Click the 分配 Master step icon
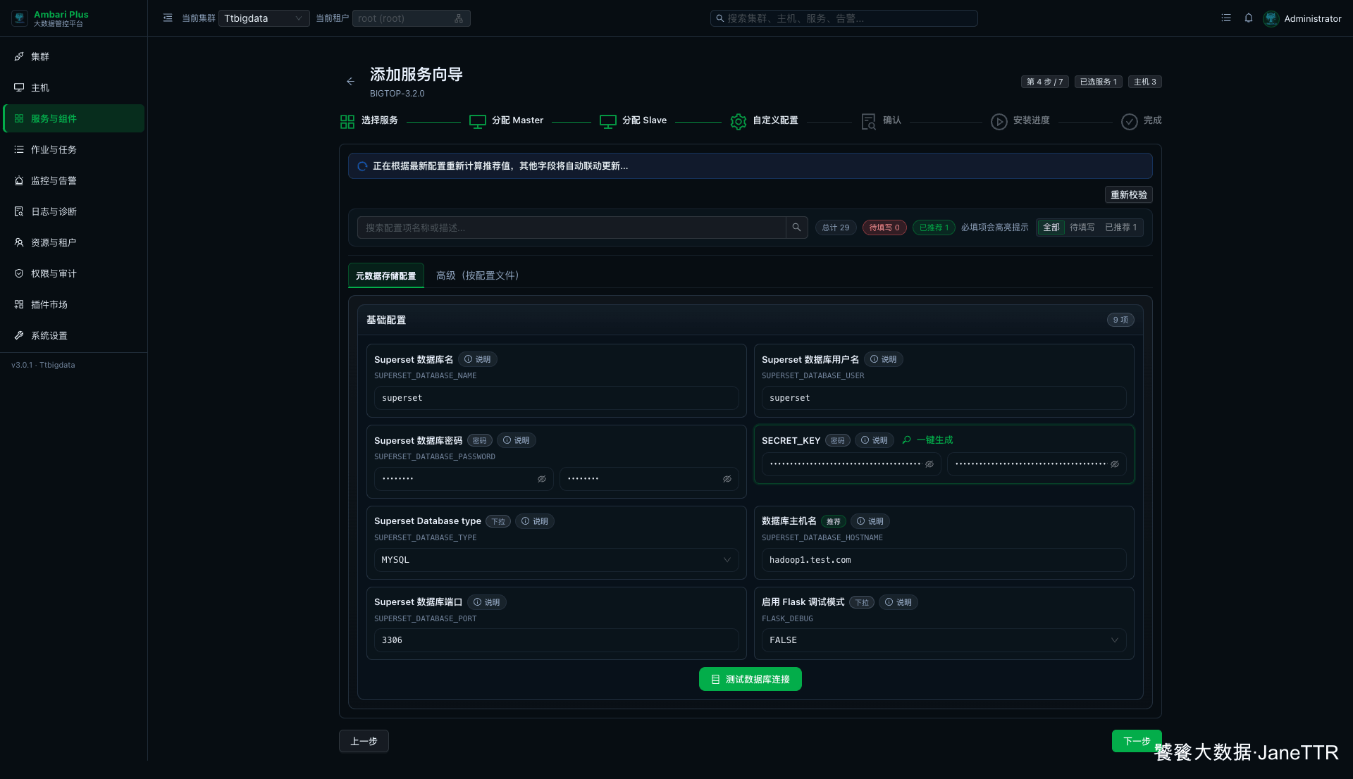This screenshot has width=1353, height=779. pyautogui.click(x=478, y=121)
